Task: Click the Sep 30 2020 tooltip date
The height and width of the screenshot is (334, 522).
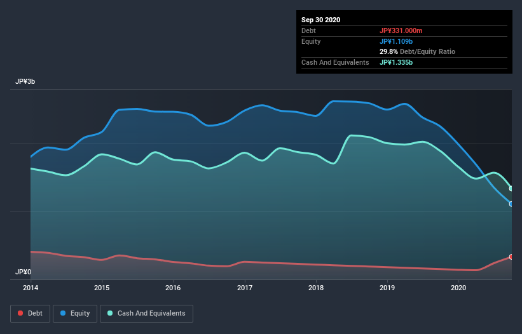Action: point(321,20)
